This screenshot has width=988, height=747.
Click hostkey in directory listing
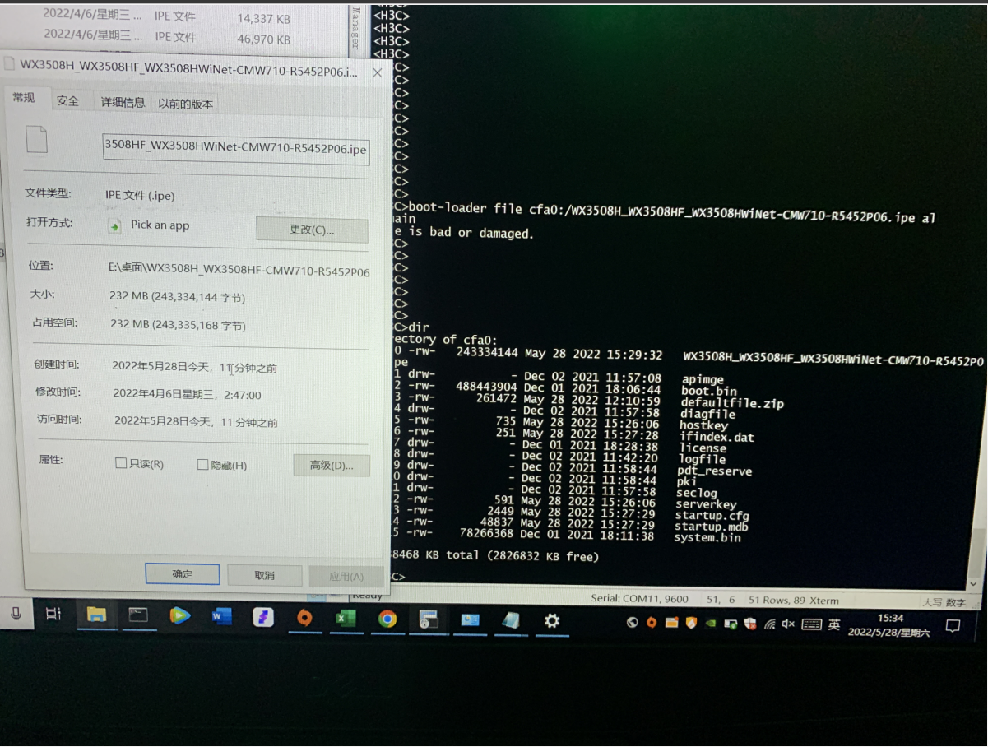(x=704, y=425)
